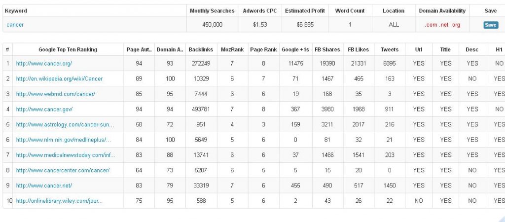
Task: Open the astrology.com cancer-sun link
Action: tap(65, 124)
